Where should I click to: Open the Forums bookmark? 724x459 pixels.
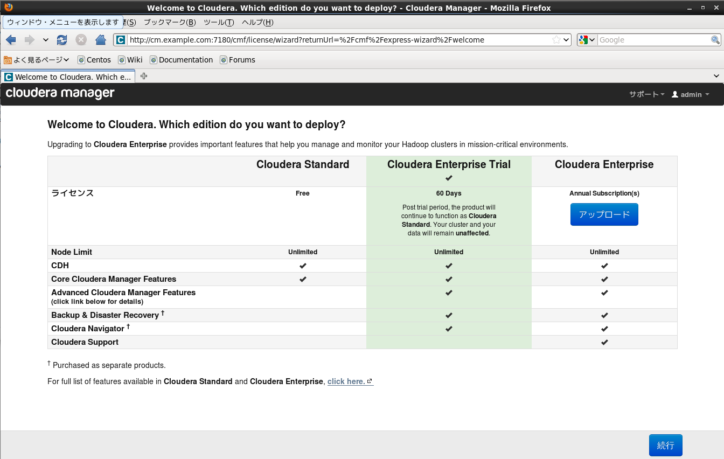click(238, 60)
